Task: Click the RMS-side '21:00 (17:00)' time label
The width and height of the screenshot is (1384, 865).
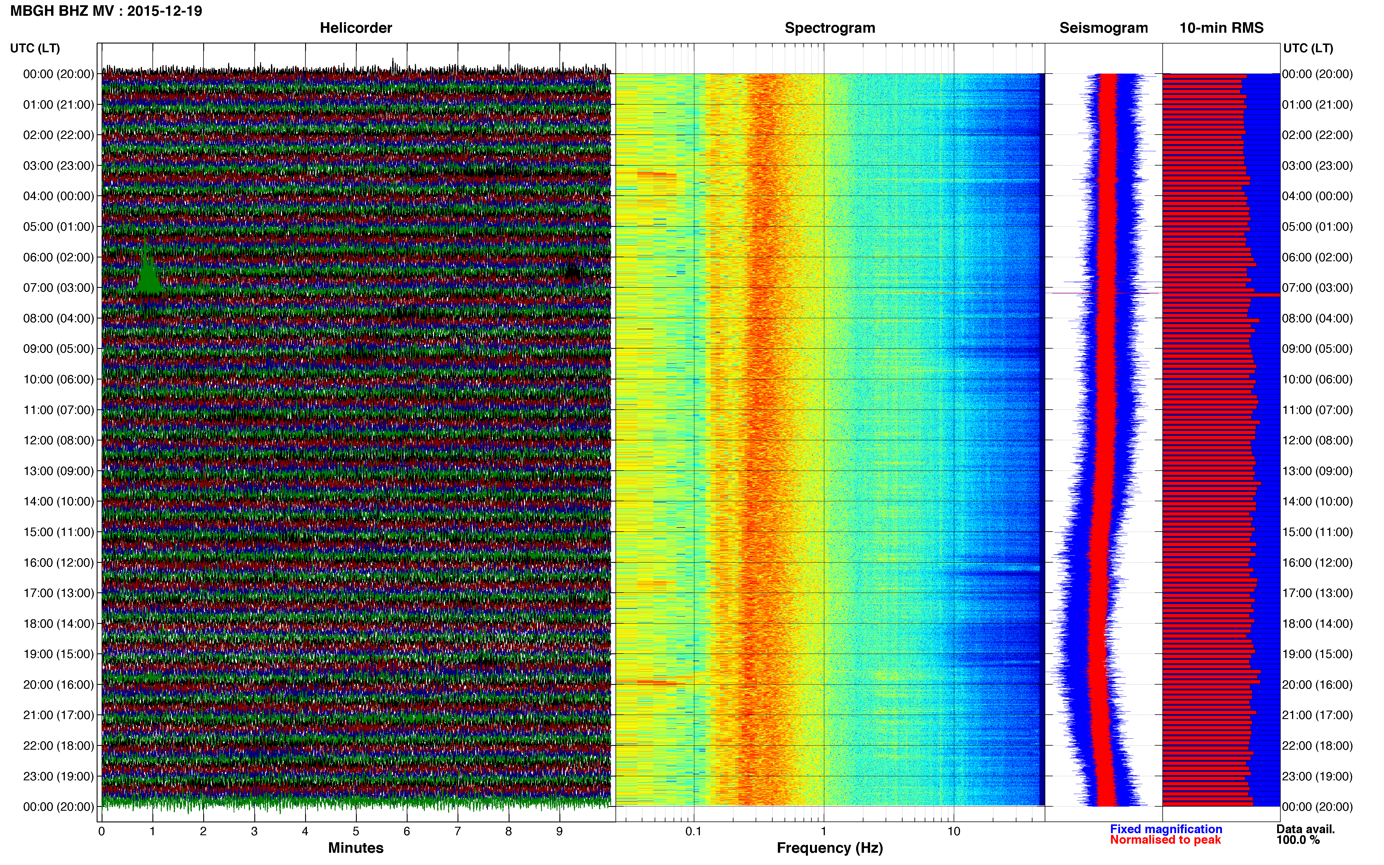Action: (1318, 715)
